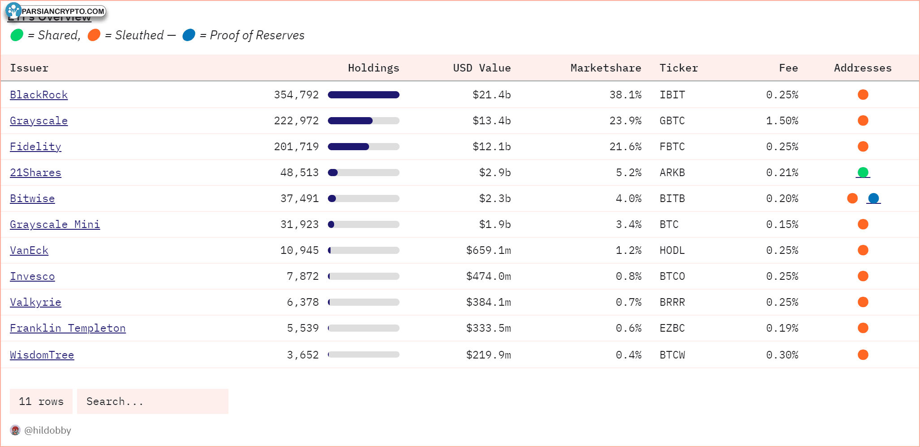Screen dimensions: 920x447
Task: Click the orange Sleuthed legend dot
Action: coord(94,35)
